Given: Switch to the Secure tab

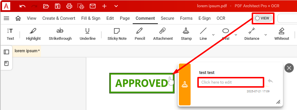Looking at the screenshot, I should [x=168, y=18].
